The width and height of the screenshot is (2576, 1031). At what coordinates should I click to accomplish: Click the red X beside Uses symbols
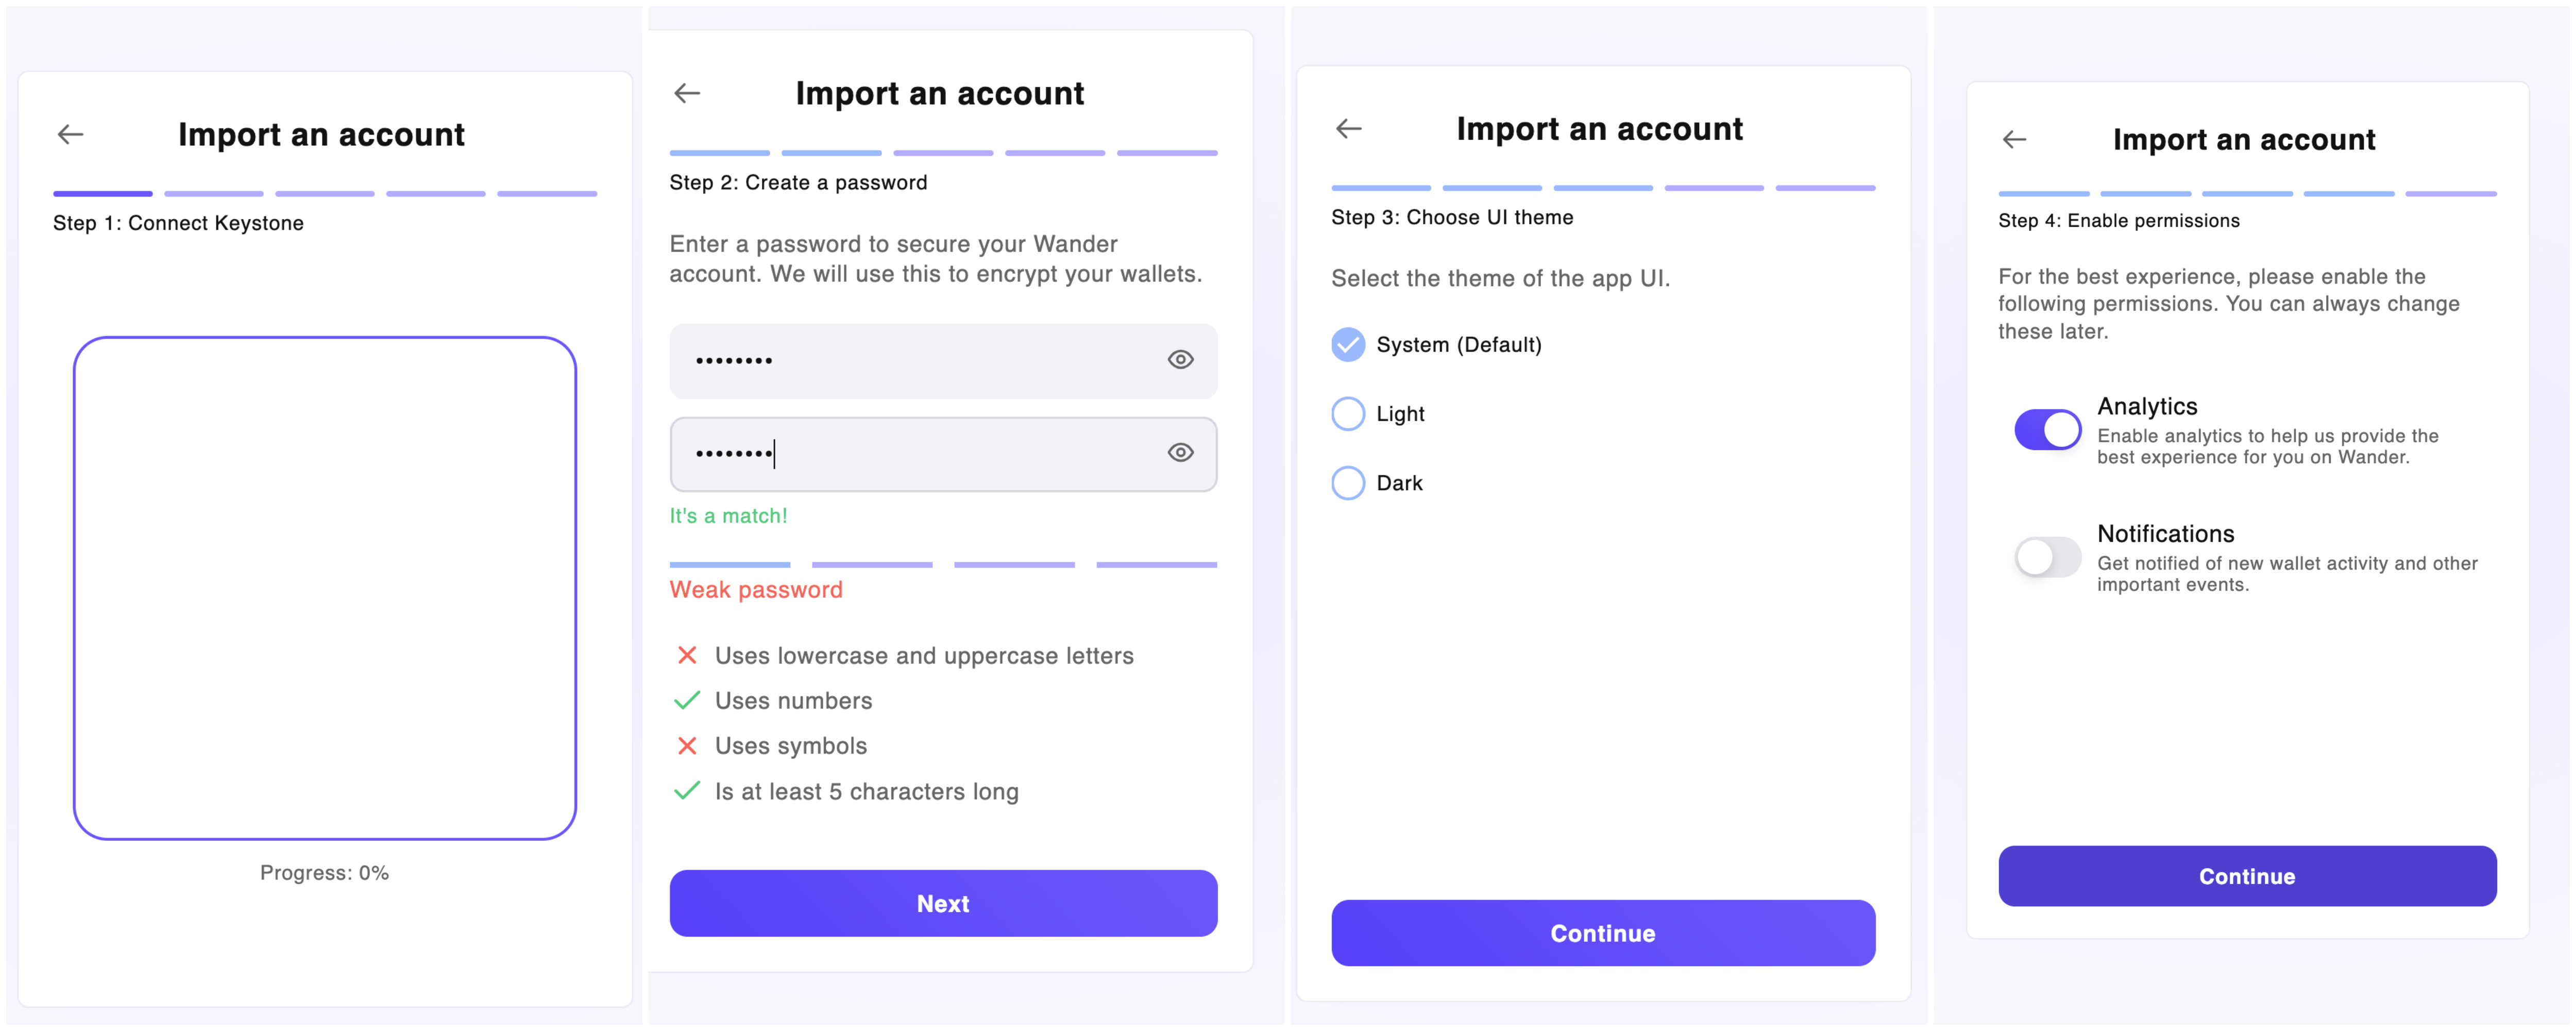point(687,746)
